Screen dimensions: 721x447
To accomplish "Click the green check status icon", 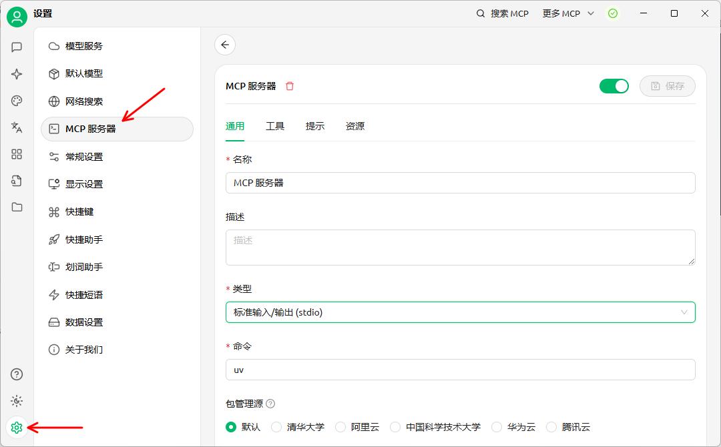I will pos(612,13).
